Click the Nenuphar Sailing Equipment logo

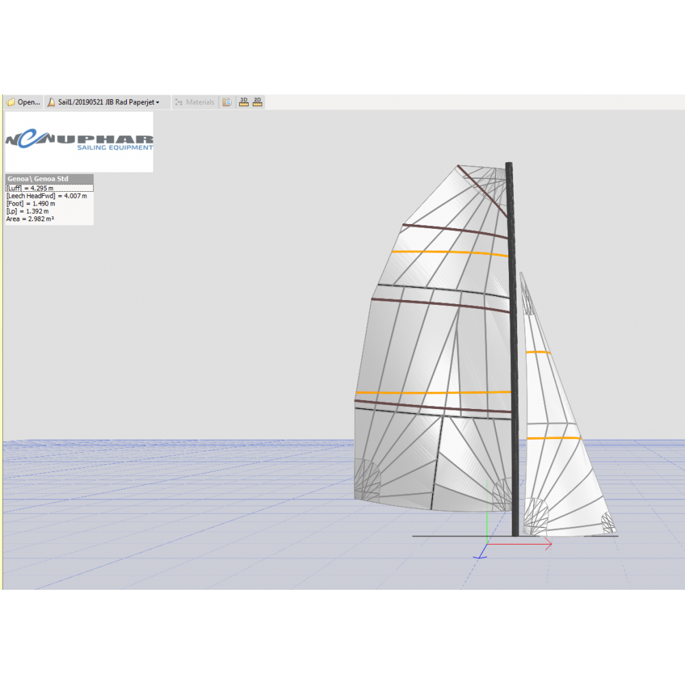(x=79, y=141)
